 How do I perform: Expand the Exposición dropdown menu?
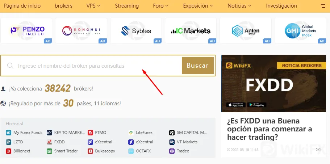198,6
